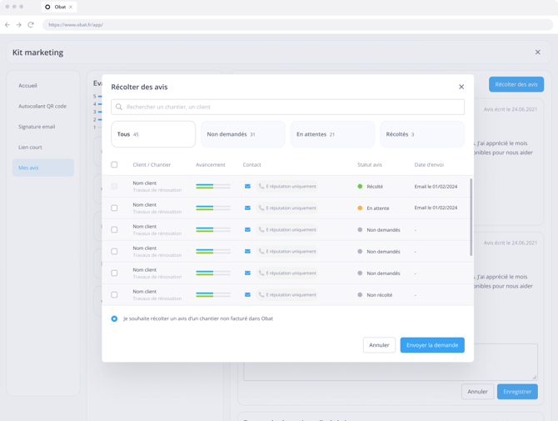Click the phone icon in the first row
The image size is (558, 421).
(x=262, y=187)
